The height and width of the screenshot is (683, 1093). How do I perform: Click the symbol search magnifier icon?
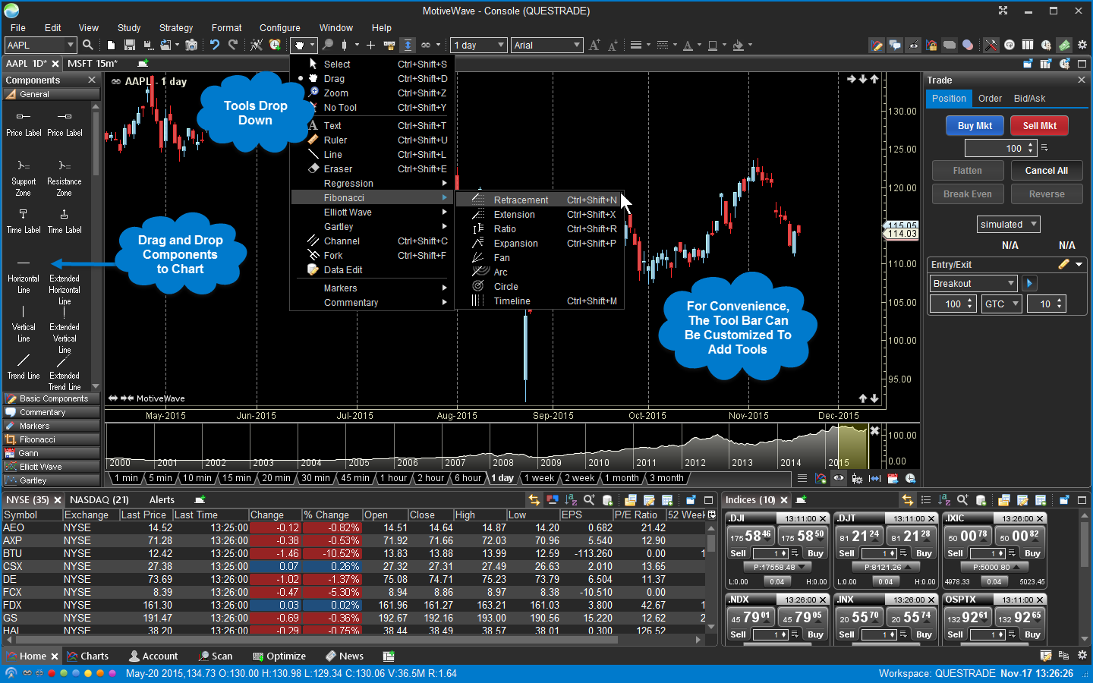point(88,45)
